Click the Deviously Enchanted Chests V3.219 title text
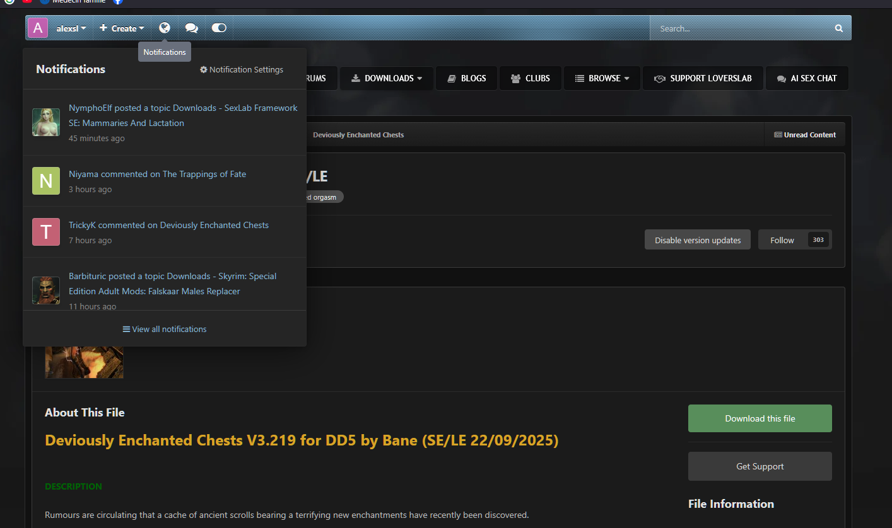The height and width of the screenshot is (528, 892). coord(302,440)
